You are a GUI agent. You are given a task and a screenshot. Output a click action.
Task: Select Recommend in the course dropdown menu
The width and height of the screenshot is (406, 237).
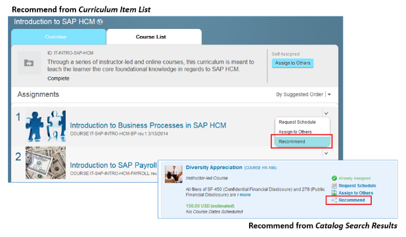click(x=302, y=141)
